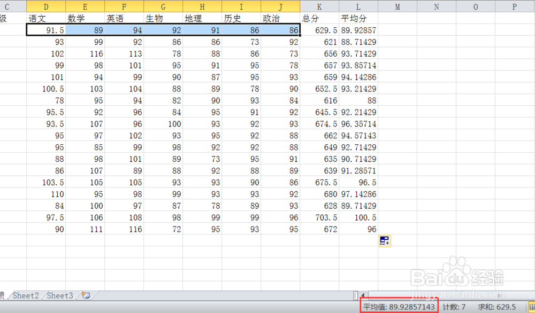535x313 pixels.
Task: Select column K header
Action: pyautogui.click(x=319, y=6)
